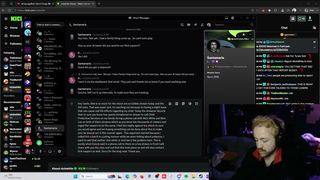Open Discord direct messages home icon
Viewport: 320px width, 180px height.
28,24
